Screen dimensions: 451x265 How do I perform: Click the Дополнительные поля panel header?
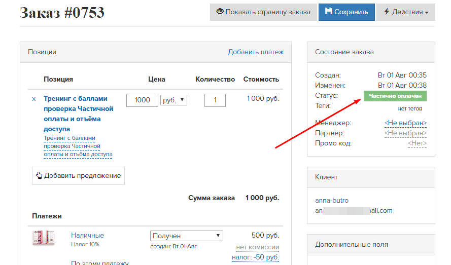[x=371, y=245]
